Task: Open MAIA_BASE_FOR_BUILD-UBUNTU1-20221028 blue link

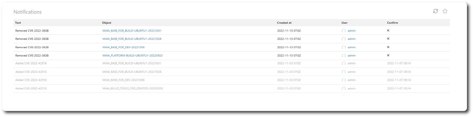Action: [132, 39]
